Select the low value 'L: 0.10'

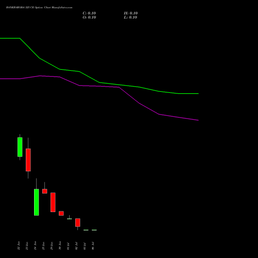(x=131, y=18)
